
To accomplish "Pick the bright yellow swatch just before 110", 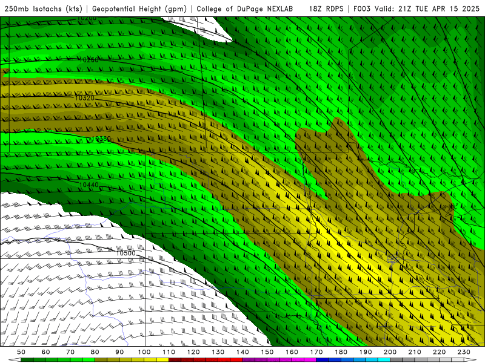I will point(162,360).
